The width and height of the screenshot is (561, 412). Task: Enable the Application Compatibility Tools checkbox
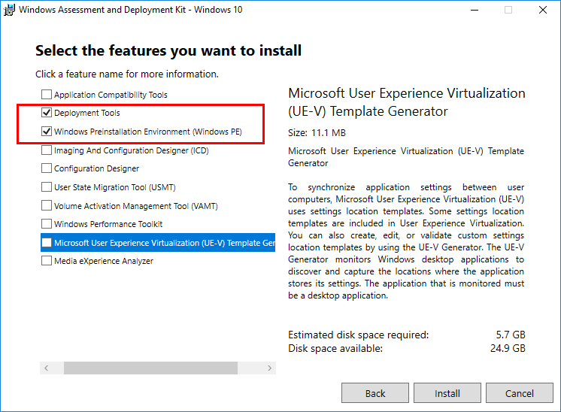47,95
